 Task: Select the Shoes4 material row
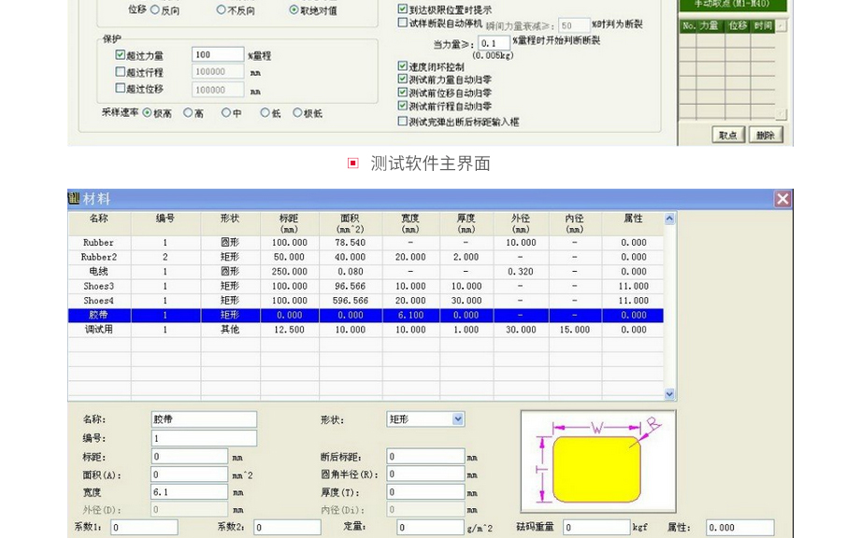[99, 301]
